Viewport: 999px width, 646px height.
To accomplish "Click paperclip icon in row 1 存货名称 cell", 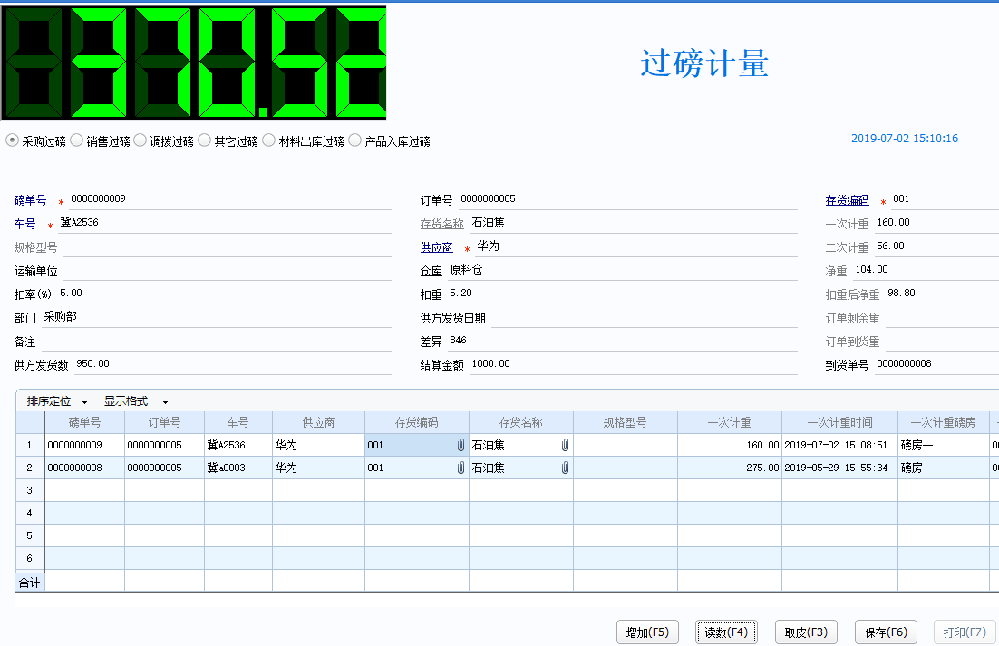I will coord(565,445).
